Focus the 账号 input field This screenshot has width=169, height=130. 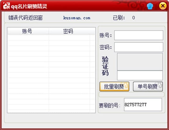(139, 35)
